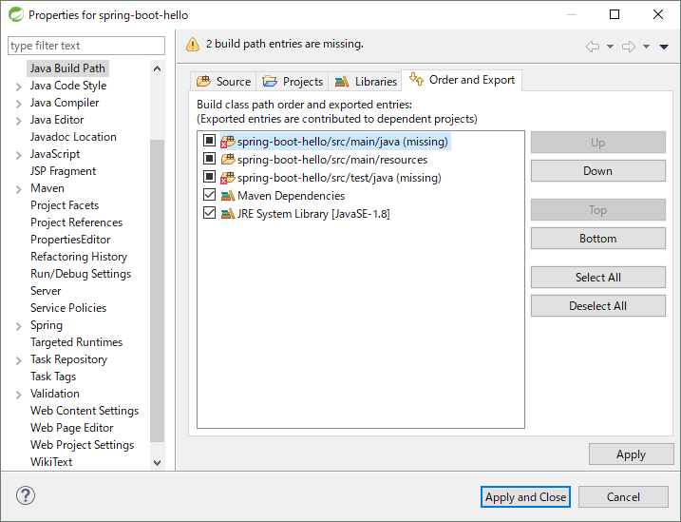Viewport: 681px width, 522px height.
Task: Click the warning triangle icon beside missing entries message
Action: [193, 45]
